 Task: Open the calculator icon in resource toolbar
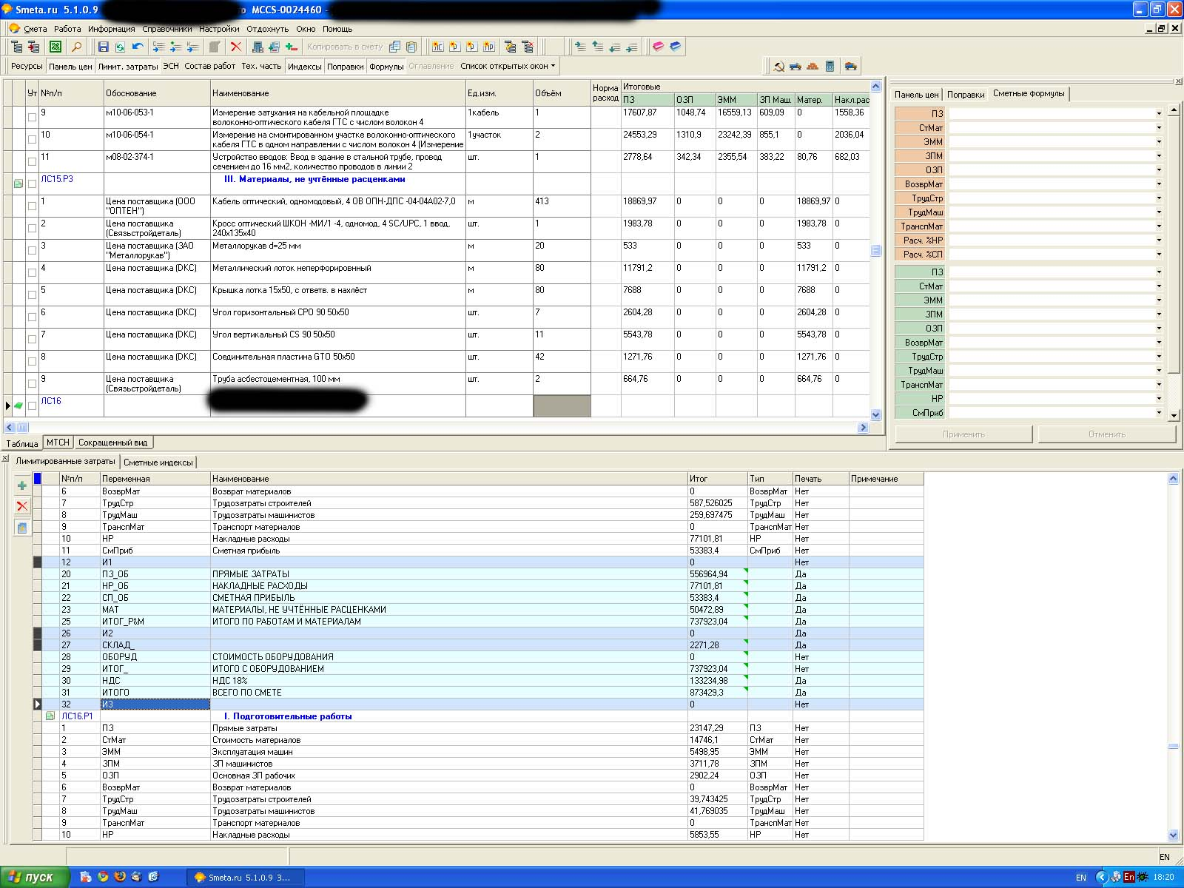coord(830,66)
